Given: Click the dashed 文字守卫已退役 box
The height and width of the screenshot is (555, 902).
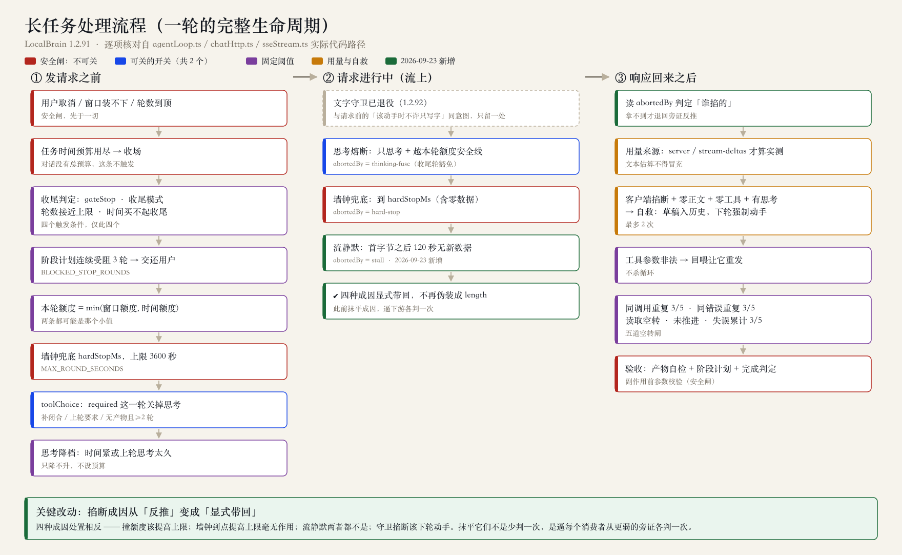Looking at the screenshot, I should (x=451, y=108).
